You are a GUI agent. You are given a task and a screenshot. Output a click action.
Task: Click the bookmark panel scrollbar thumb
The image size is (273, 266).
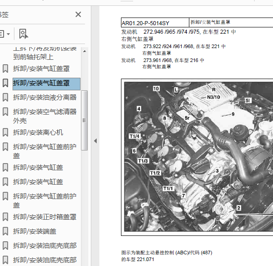pos(85,120)
